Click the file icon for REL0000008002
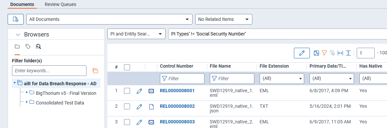The height and width of the screenshot is (128, 387). (151, 106)
